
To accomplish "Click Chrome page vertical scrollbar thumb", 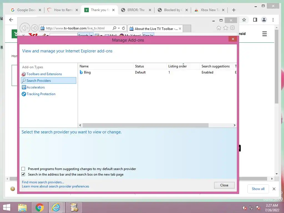I will click(x=277, y=66).
